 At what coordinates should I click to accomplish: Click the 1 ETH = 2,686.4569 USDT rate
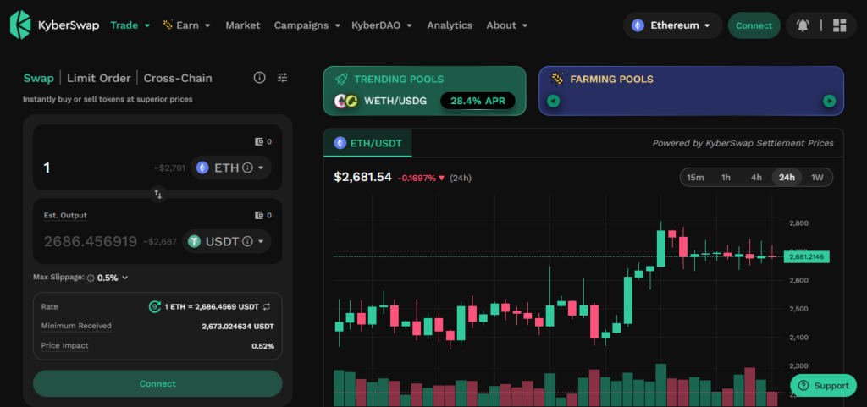pos(211,306)
